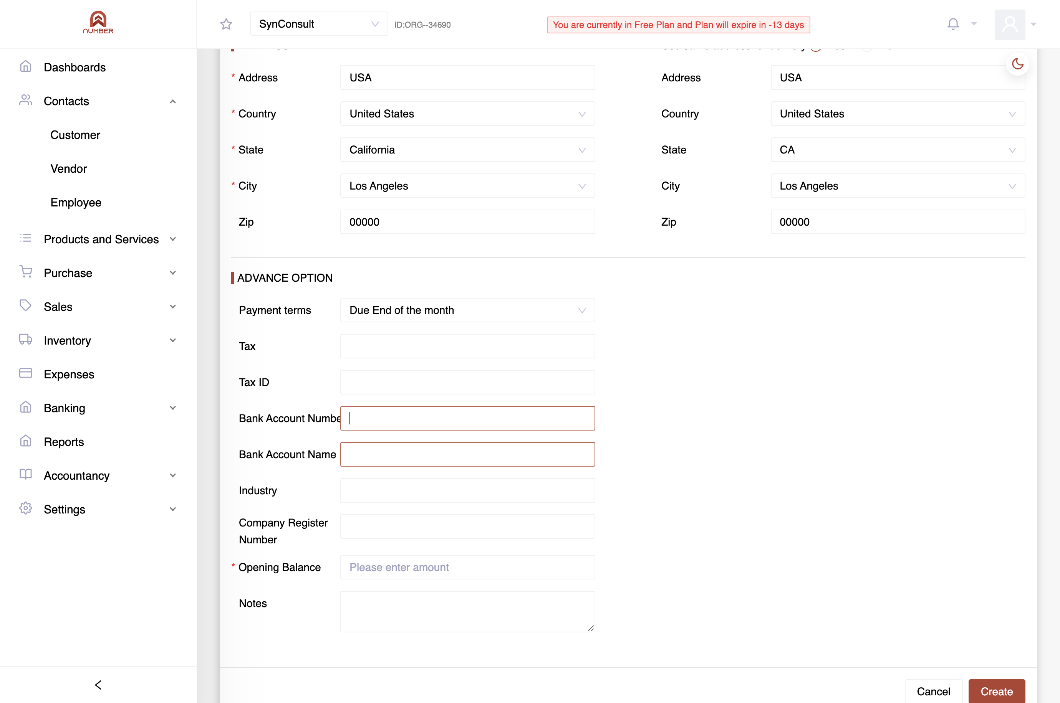Click the Bank Account Name field
Image resolution: width=1060 pixels, height=703 pixels.
467,455
